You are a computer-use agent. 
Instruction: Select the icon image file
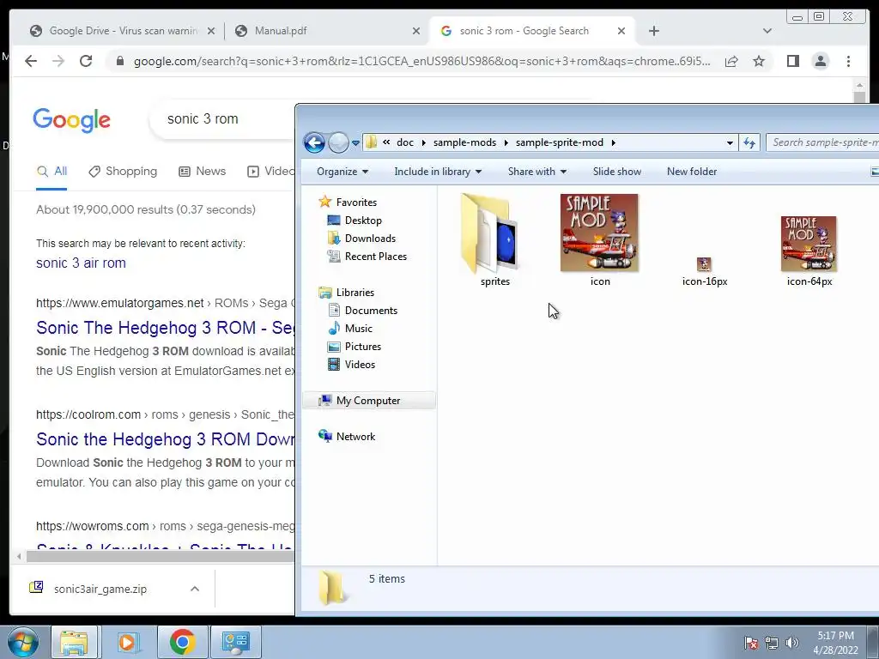click(x=599, y=240)
